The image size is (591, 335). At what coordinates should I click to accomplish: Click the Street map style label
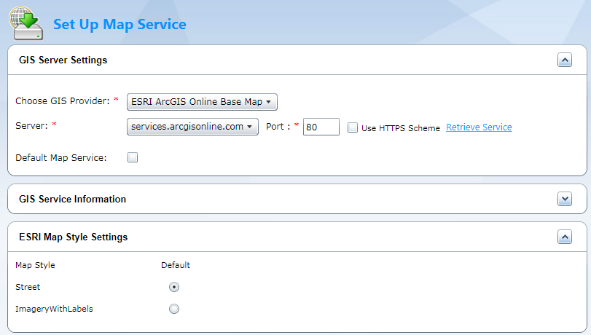[28, 287]
